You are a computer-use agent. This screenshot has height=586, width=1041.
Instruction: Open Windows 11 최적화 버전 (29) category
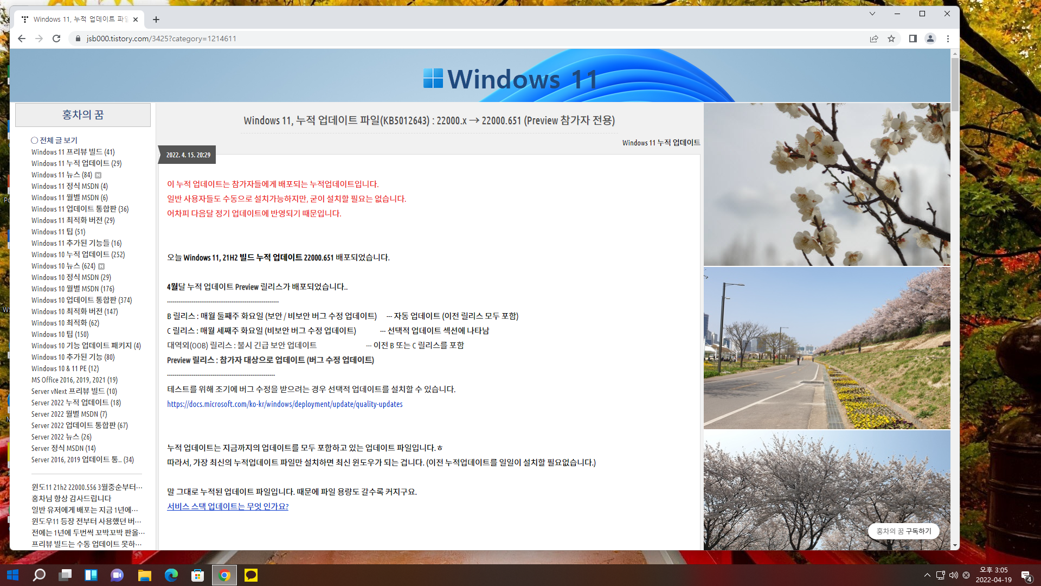73,220
